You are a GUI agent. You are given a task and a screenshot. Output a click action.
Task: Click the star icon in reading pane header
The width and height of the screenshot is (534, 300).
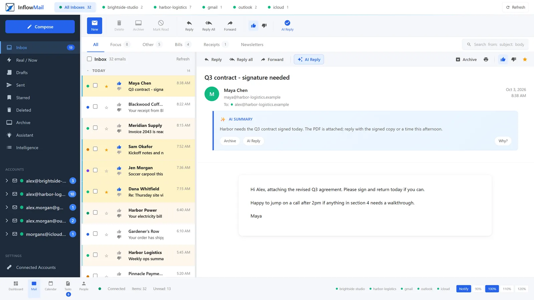click(x=525, y=59)
